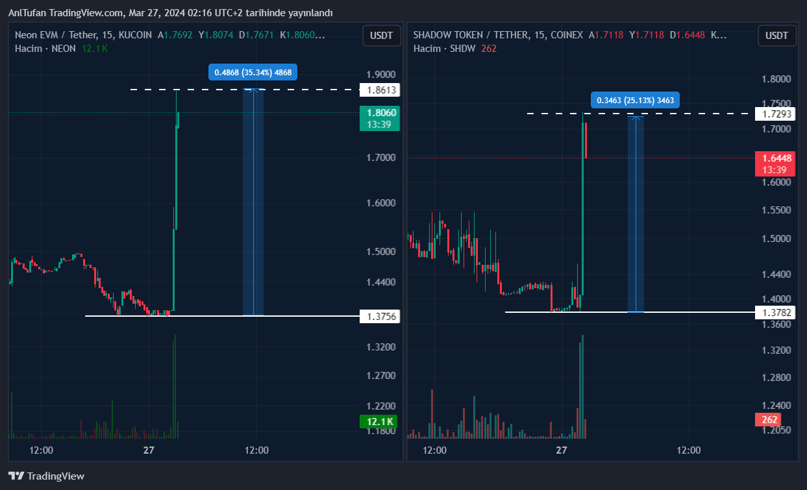The image size is (807, 490).
Task: Click the 27 date marker on Neon time axis
Action: [149, 450]
